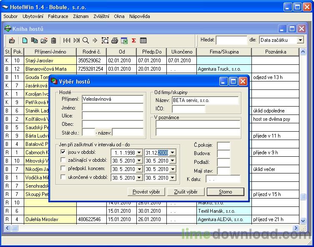Jump to first record with rewind icon
Screen dimensions: 314x247
[67, 41]
